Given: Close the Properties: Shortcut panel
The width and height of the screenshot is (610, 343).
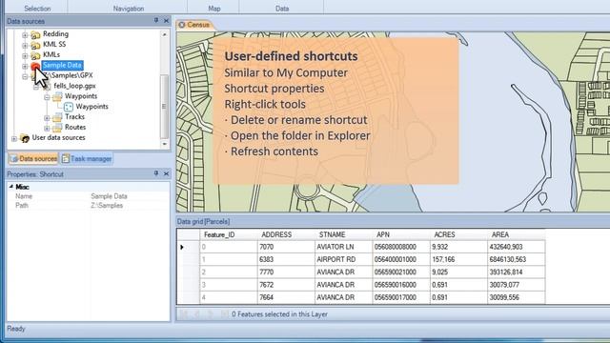Looking at the screenshot, I should click(166, 173).
